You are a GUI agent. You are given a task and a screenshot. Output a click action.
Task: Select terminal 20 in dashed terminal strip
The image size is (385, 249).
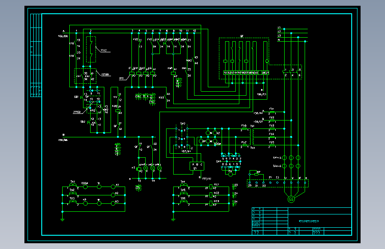coord(250,183)
